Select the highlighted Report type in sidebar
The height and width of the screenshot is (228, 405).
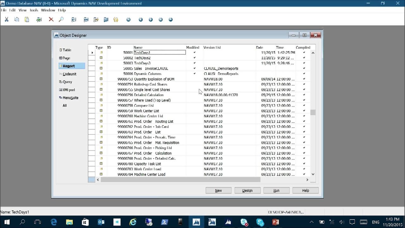72,66
